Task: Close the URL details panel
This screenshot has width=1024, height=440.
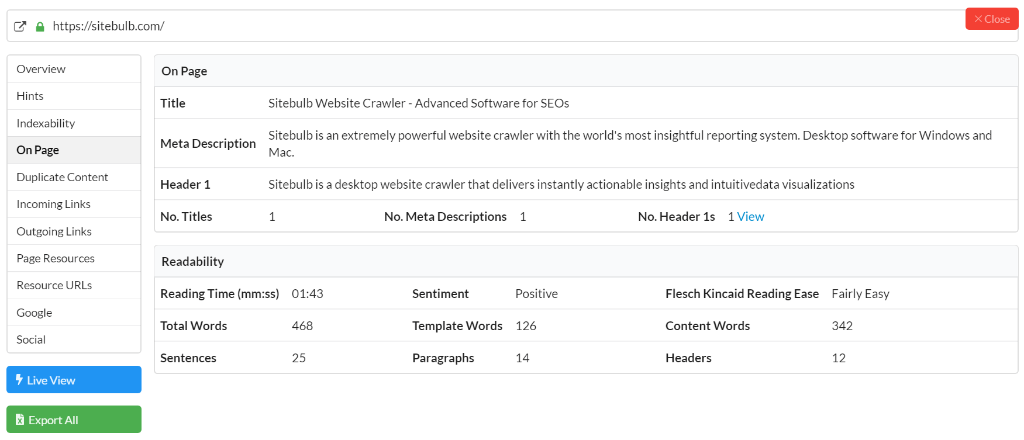Action: 992,19
